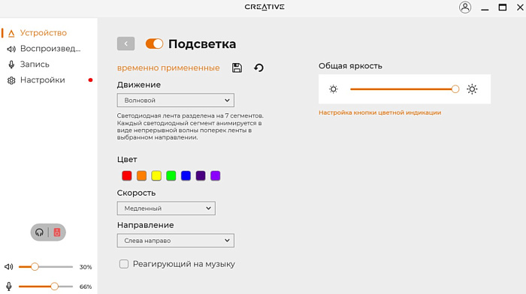Switch output to headphones icon
The image size is (526, 294).
coord(39,232)
